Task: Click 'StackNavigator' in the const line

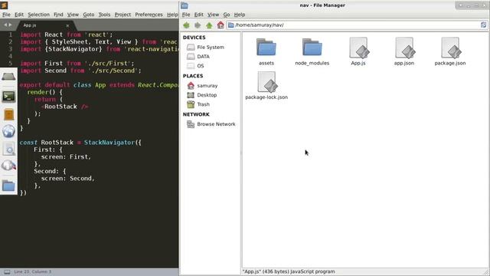Action: tap(109, 143)
